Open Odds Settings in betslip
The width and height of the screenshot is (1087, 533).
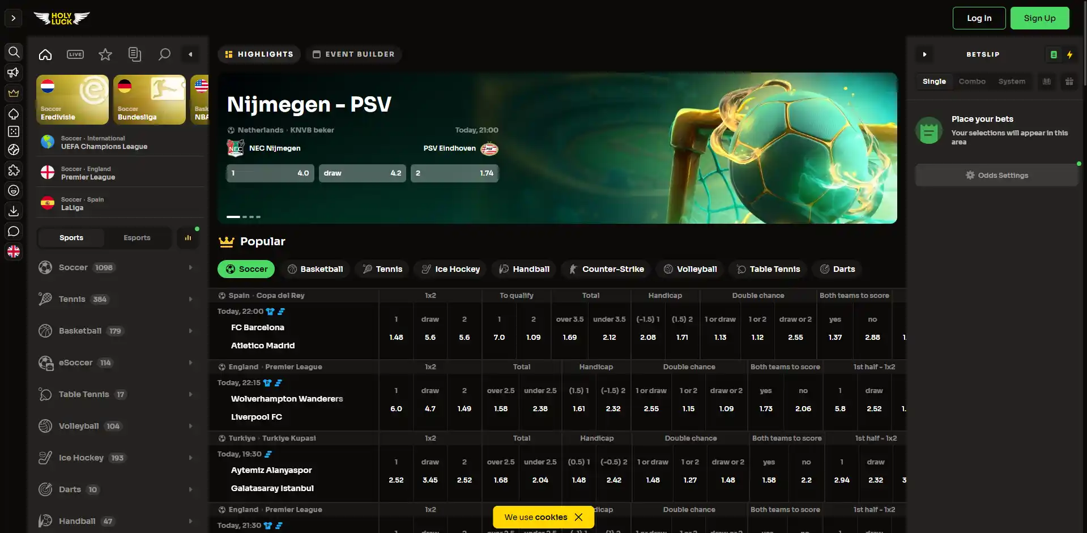(996, 175)
